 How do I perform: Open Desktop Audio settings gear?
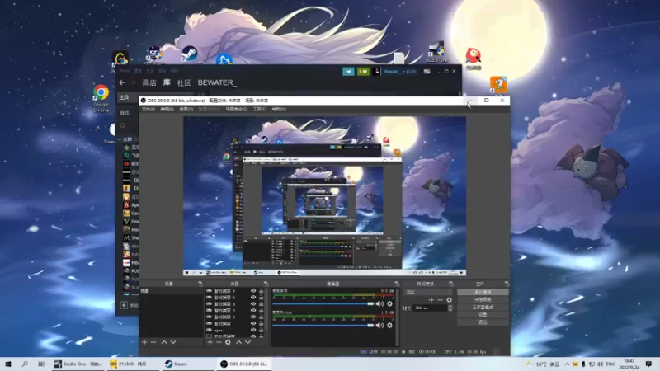(x=389, y=303)
